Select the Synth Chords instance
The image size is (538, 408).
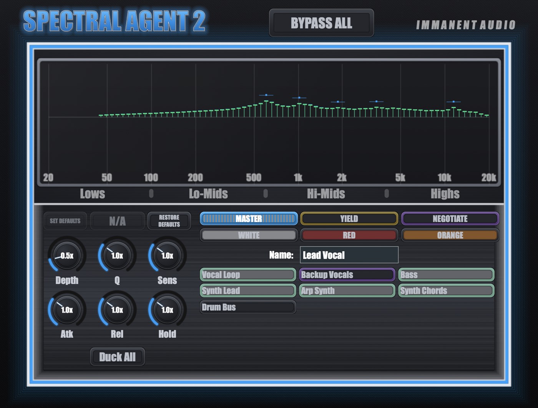446,291
